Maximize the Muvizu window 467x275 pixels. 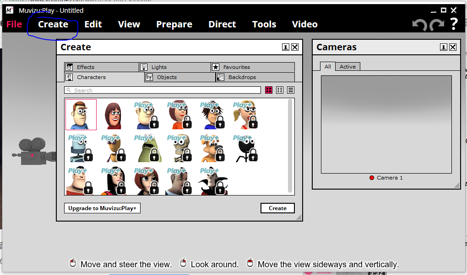444,10
